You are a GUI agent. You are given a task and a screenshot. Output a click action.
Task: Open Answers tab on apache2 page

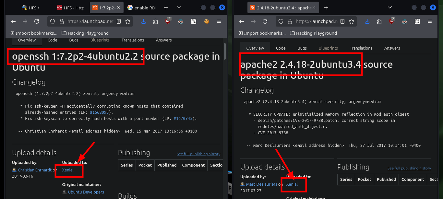[392, 48]
